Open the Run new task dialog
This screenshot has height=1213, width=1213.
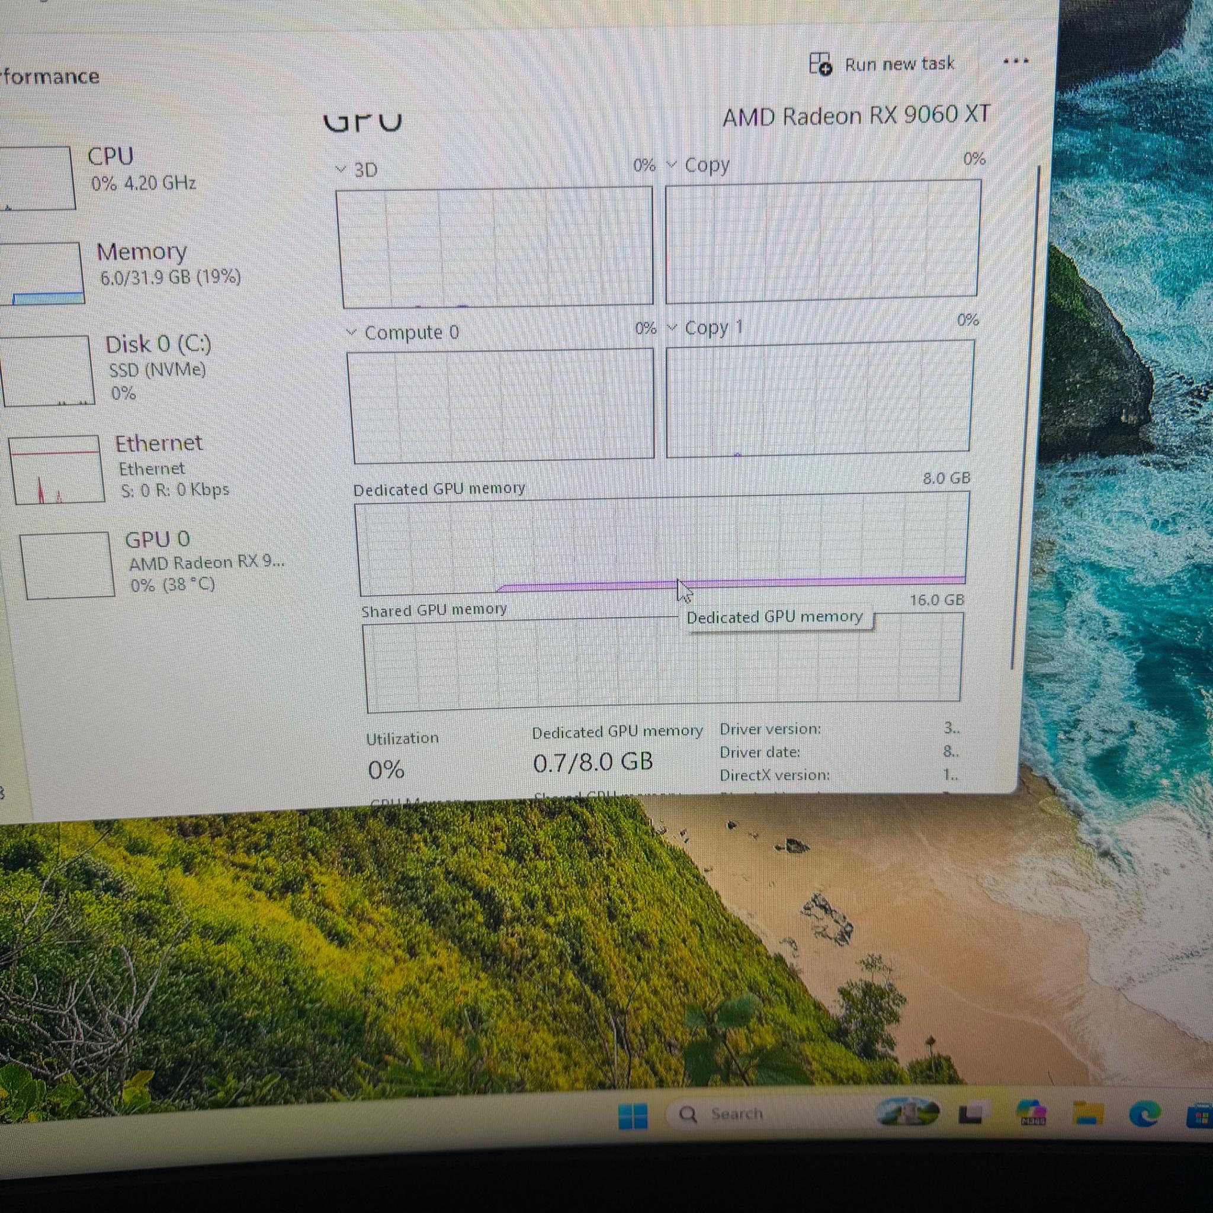882,64
